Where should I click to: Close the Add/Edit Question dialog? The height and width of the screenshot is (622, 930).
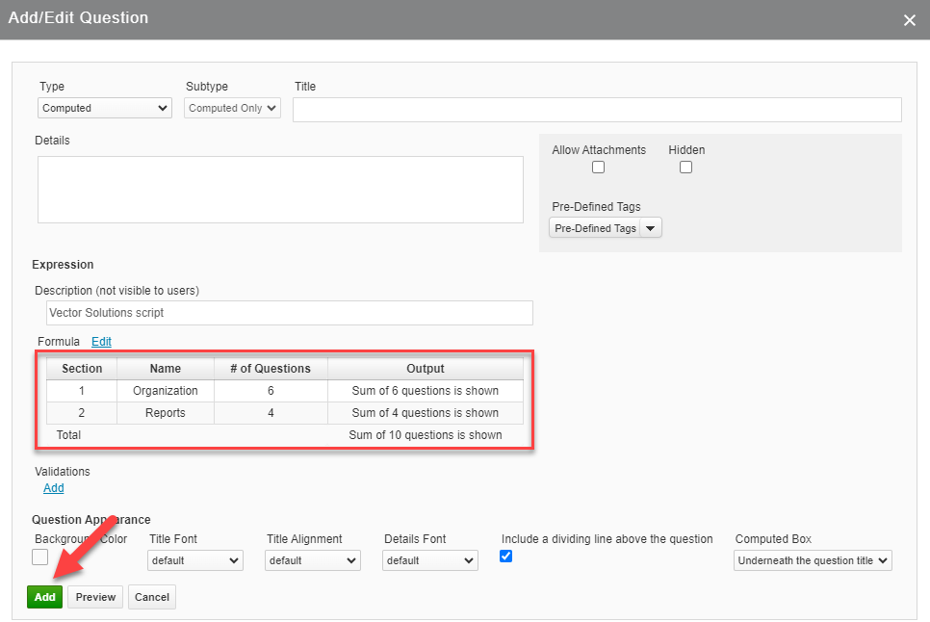(909, 20)
